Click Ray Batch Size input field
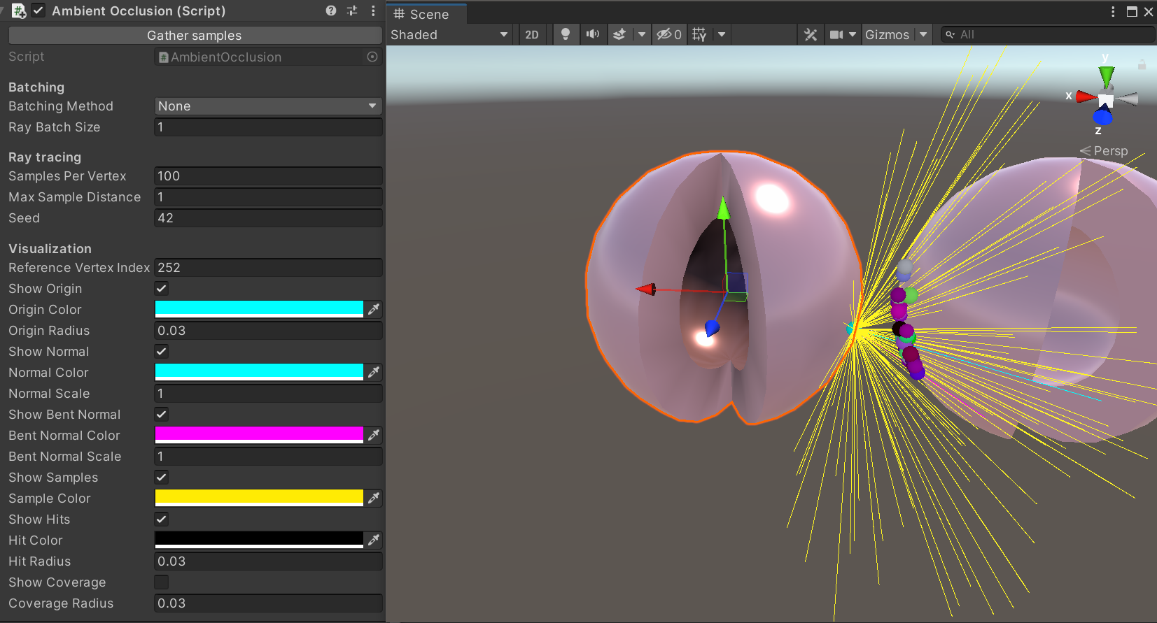 click(x=268, y=127)
